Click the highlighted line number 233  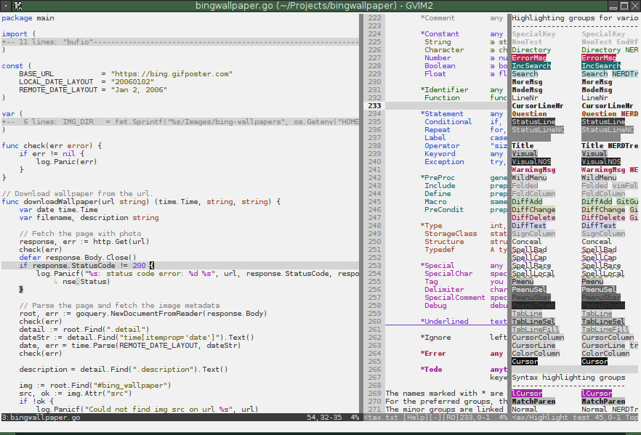374,106
